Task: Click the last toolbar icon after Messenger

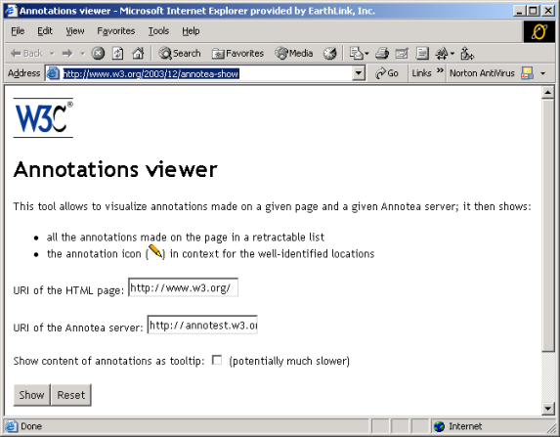Action: [467, 54]
